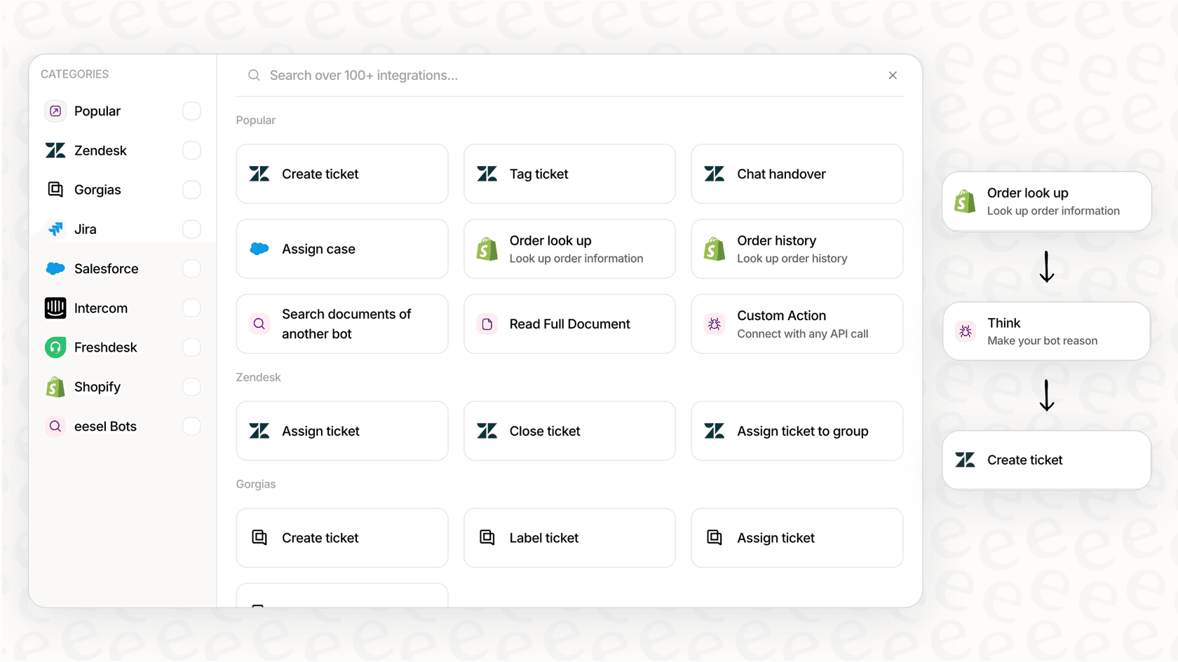Click "Look up order history" text
The height and width of the screenshot is (662, 1178).
tap(792, 258)
